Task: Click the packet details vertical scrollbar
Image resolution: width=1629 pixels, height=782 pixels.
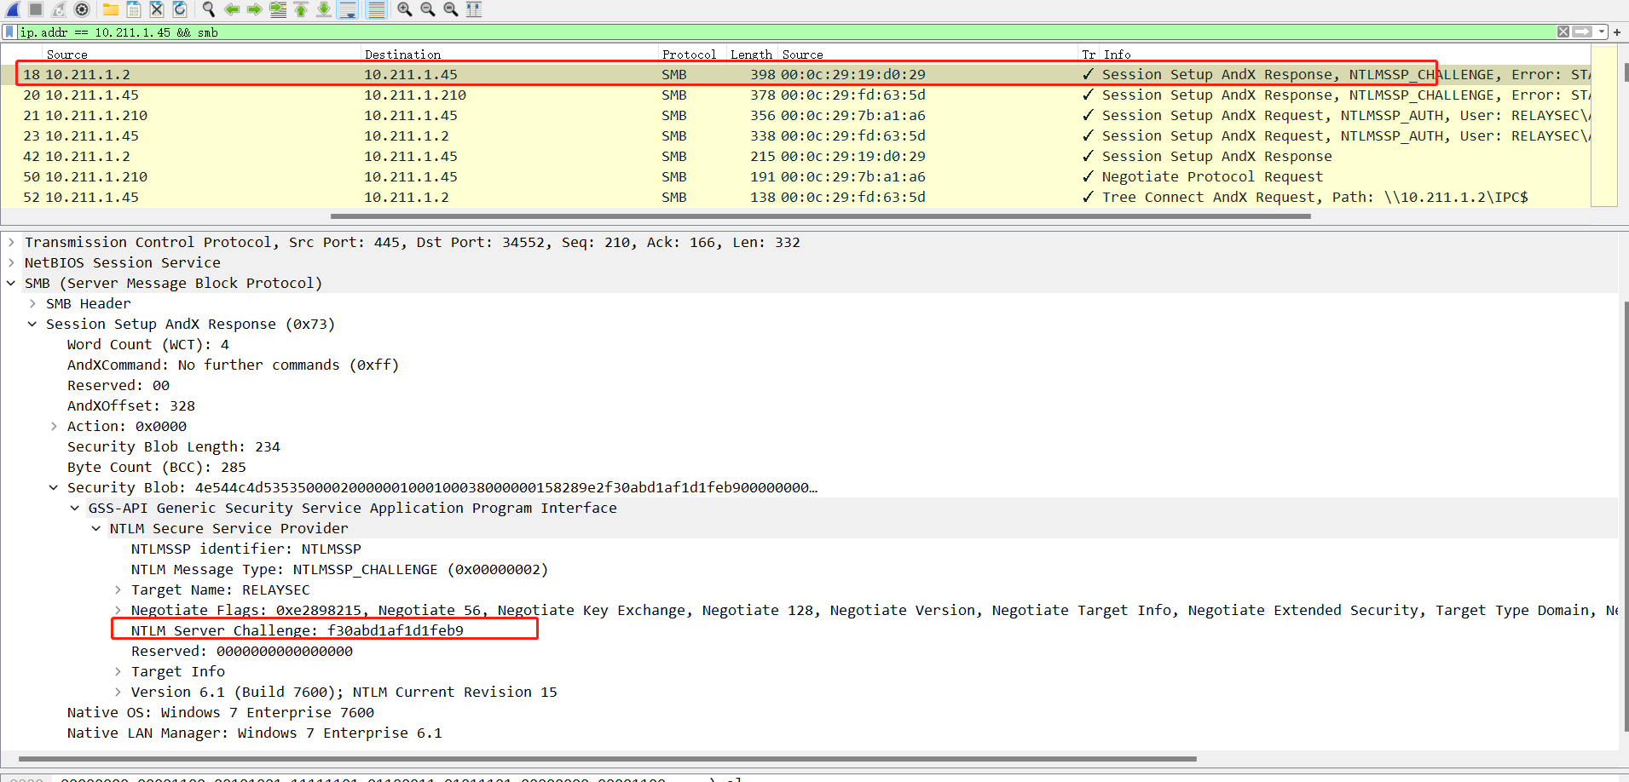Action: (1625, 515)
